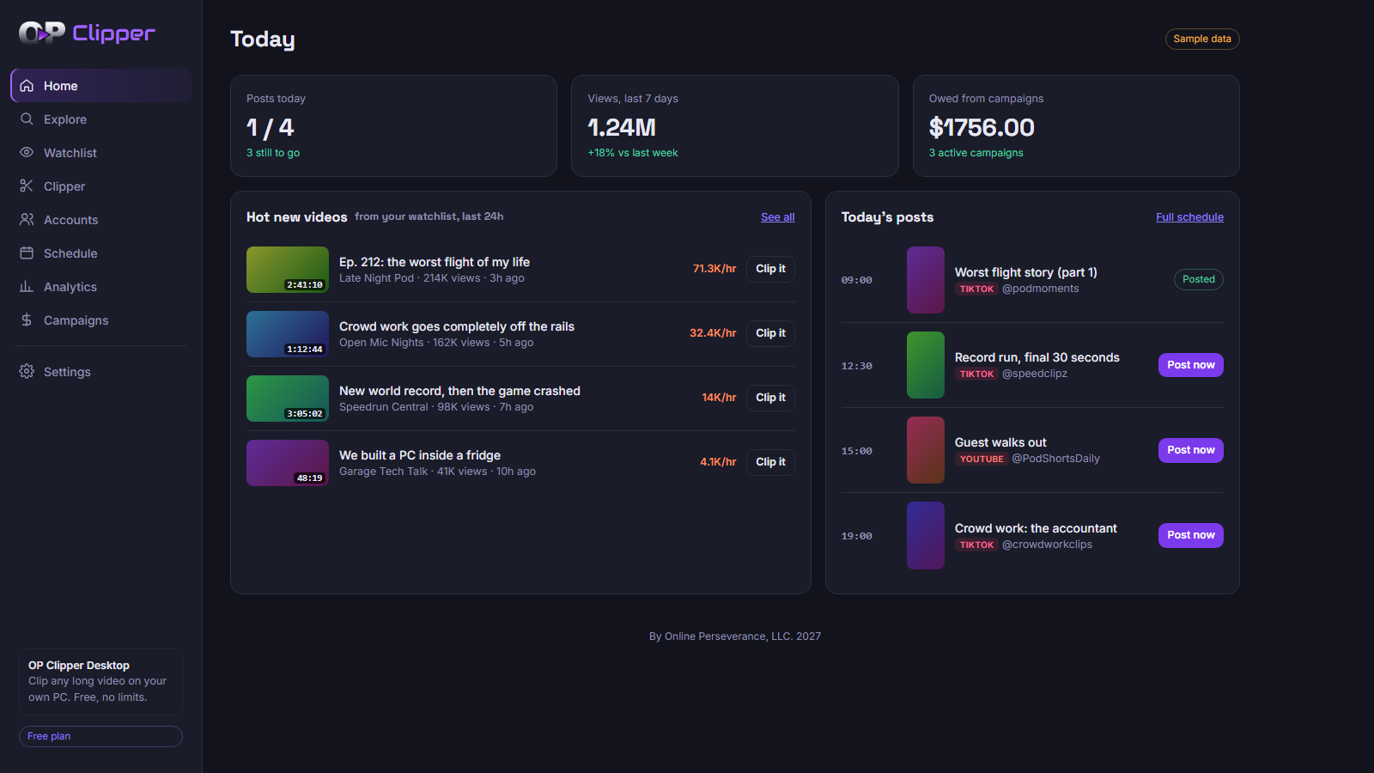Click the Posted status badge
1374x773 pixels.
pos(1199,279)
